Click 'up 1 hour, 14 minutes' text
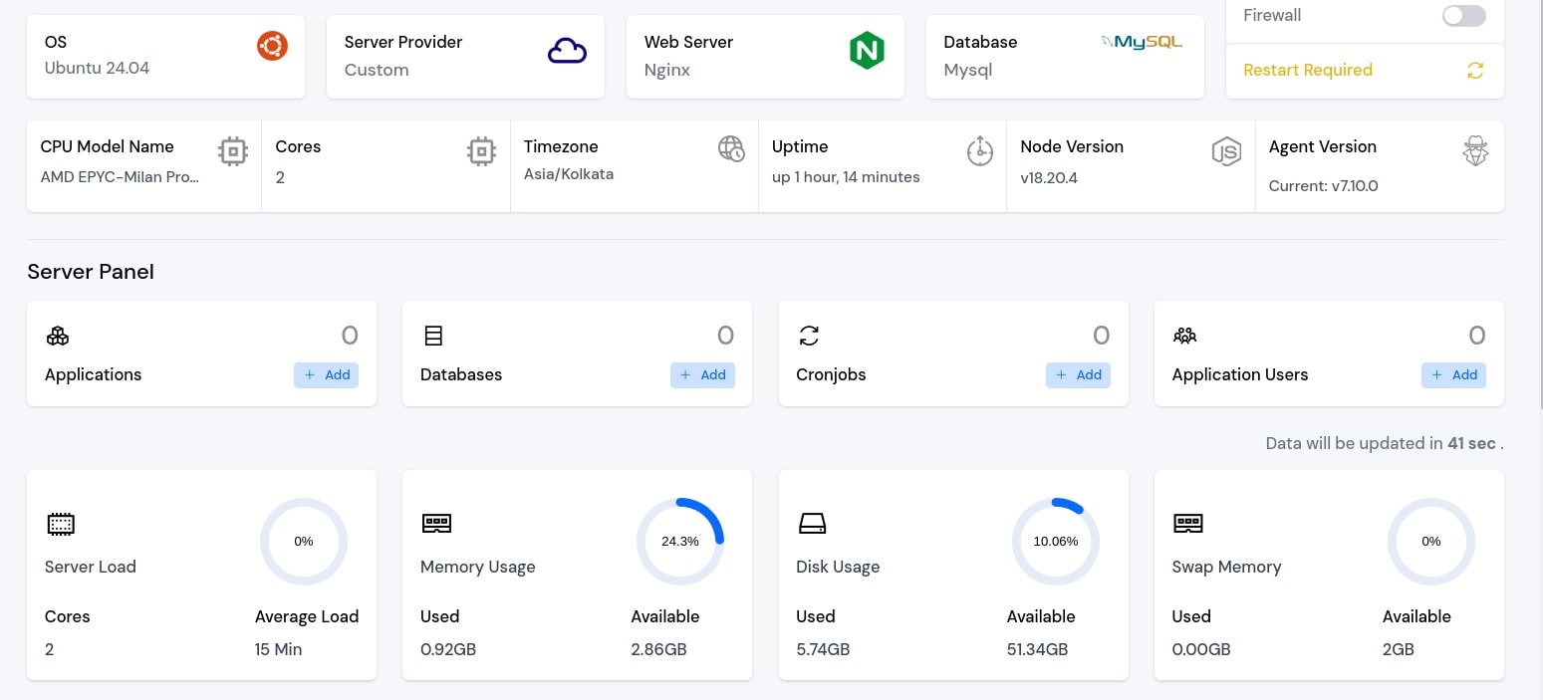This screenshot has height=700, width=1543. pos(846,177)
